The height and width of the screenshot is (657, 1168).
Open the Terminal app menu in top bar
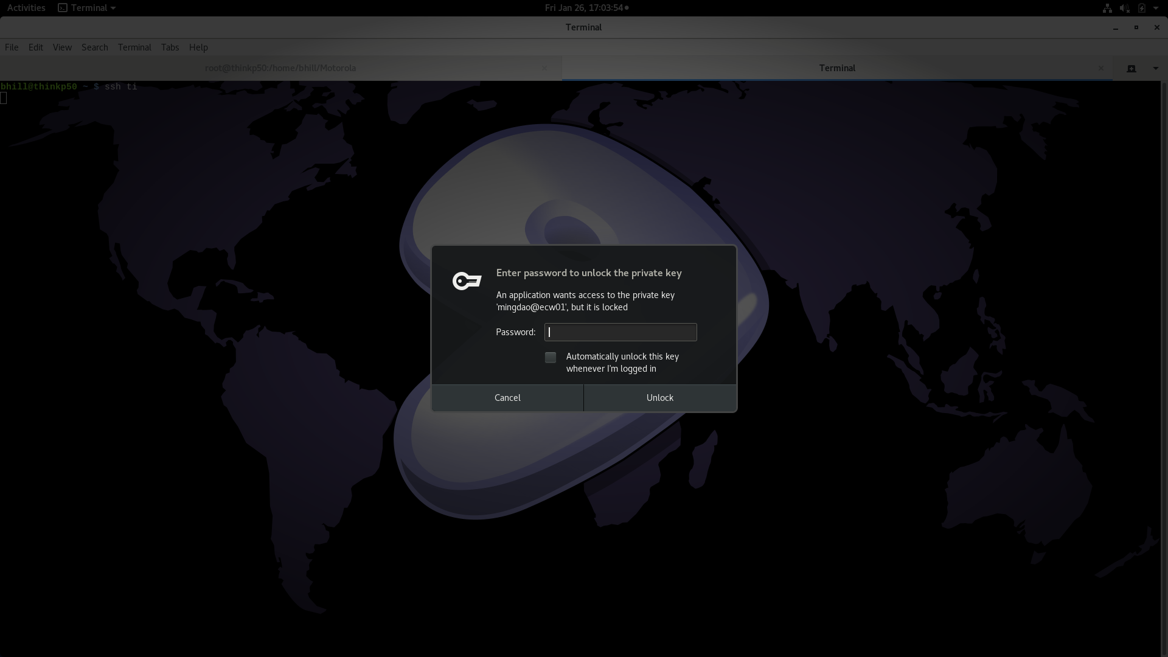tap(87, 8)
